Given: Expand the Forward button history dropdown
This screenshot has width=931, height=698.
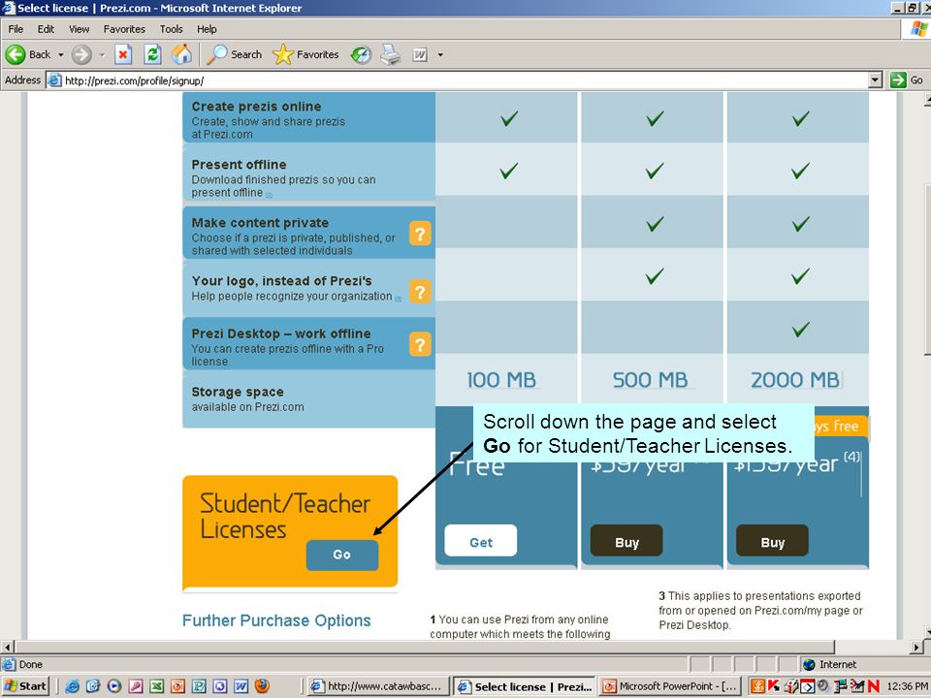Looking at the screenshot, I should click(102, 54).
